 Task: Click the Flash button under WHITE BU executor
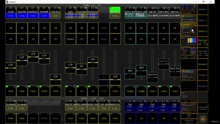(x=70, y=118)
